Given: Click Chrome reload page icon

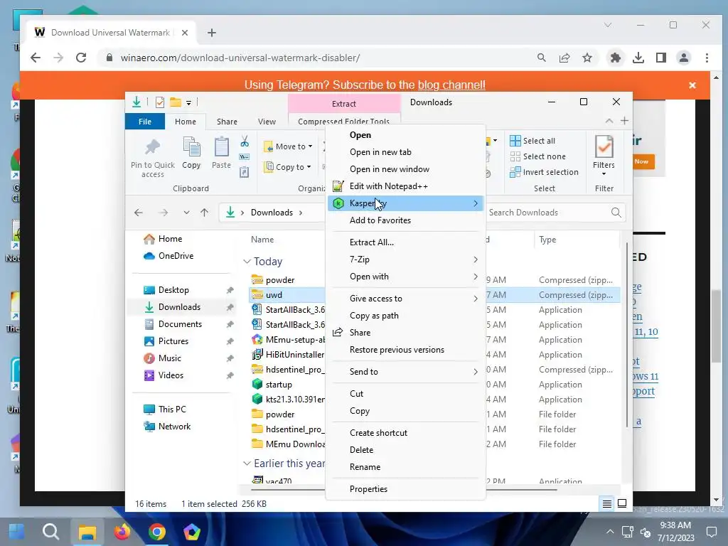Looking at the screenshot, I should [x=81, y=58].
